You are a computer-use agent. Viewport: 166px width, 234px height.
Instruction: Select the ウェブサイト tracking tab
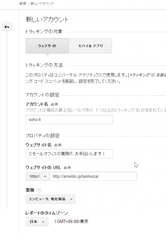click(x=47, y=46)
